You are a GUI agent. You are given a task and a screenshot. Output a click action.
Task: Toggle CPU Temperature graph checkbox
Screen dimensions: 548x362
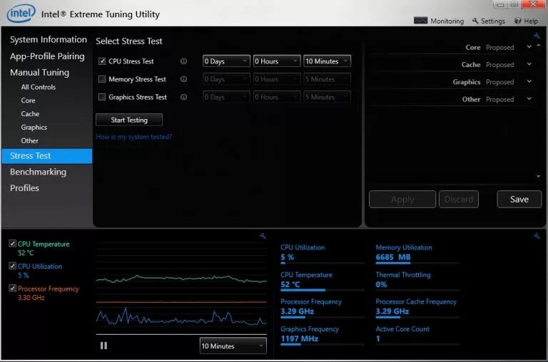[x=13, y=244]
